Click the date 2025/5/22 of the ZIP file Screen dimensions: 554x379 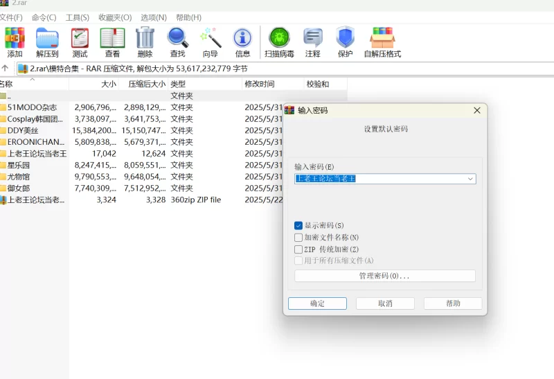(264, 200)
